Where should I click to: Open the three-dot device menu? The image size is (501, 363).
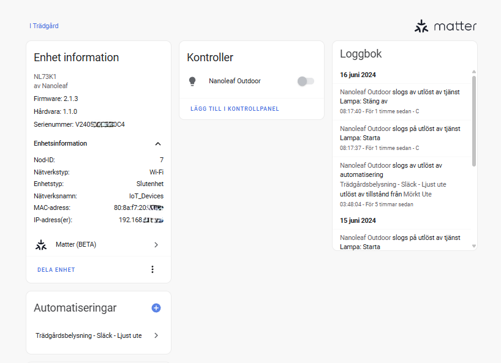153,269
